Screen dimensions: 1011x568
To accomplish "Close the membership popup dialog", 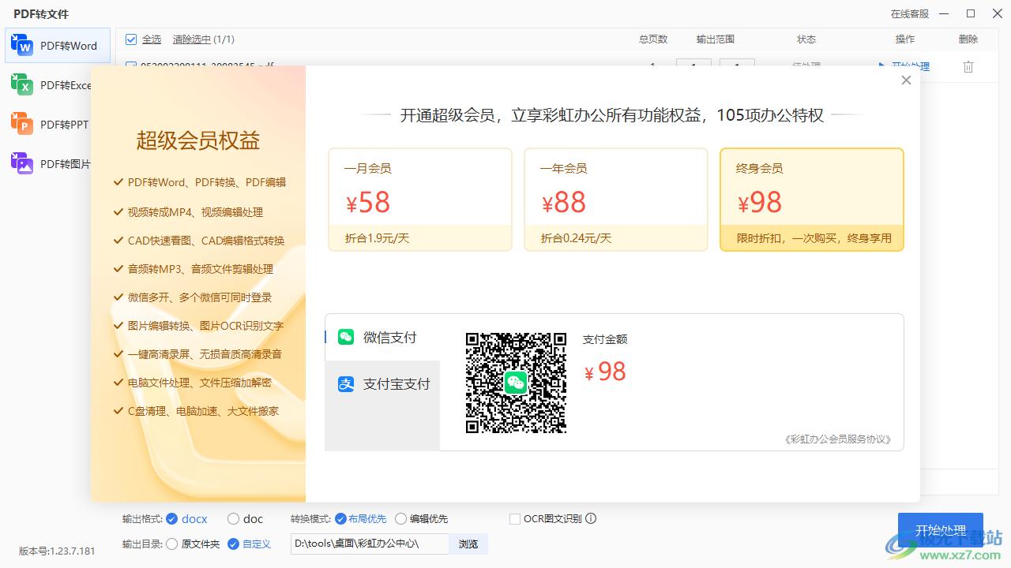I will pos(906,80).
